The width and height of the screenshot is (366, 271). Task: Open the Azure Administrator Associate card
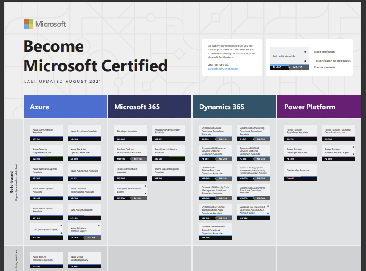coord(46,133)
